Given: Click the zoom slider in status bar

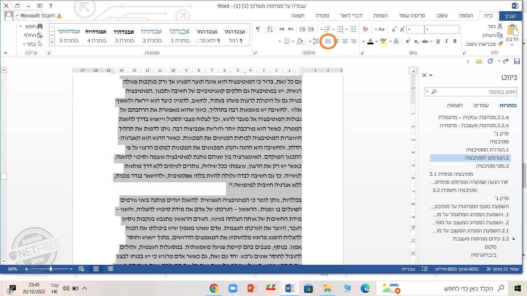Looking at the screenshot, I should [x=51, y=269].
